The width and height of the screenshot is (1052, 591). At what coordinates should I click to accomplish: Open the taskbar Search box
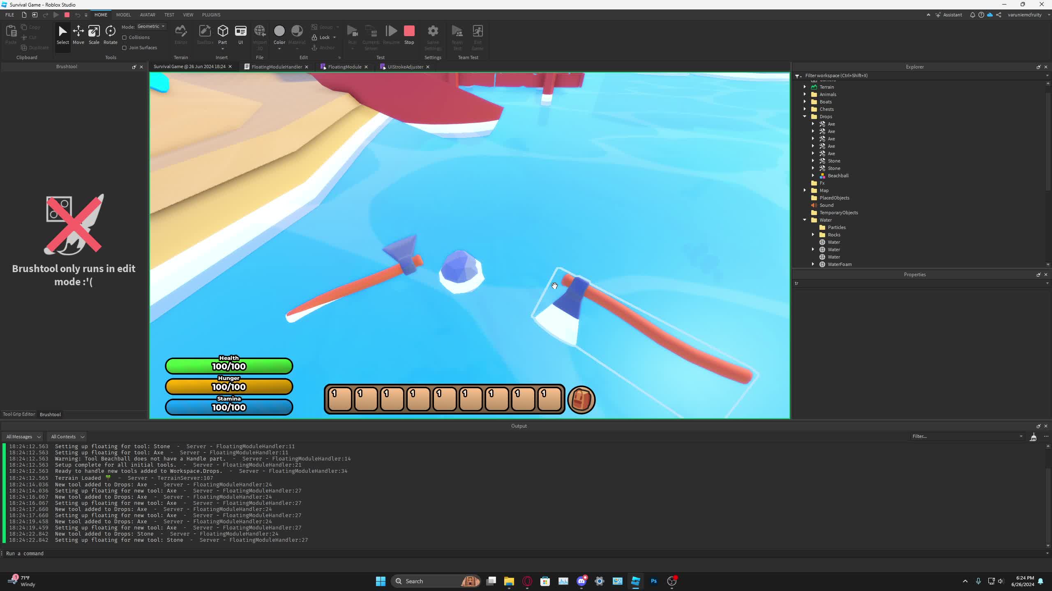[x=436, y=581]
